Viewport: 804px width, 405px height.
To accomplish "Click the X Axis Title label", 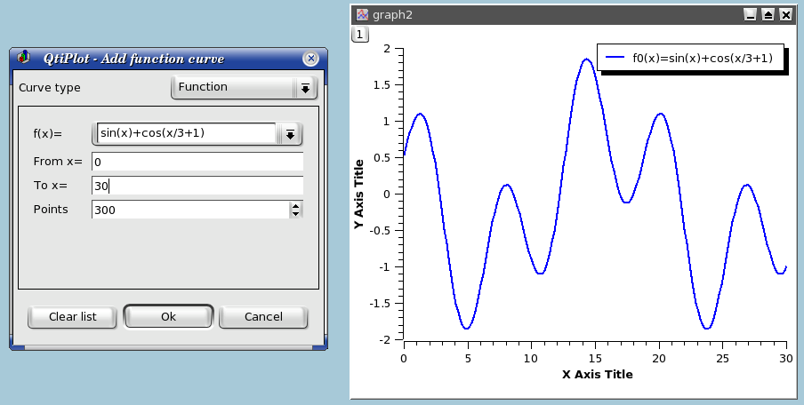I will pyautogui.click(x=597, y=375).
